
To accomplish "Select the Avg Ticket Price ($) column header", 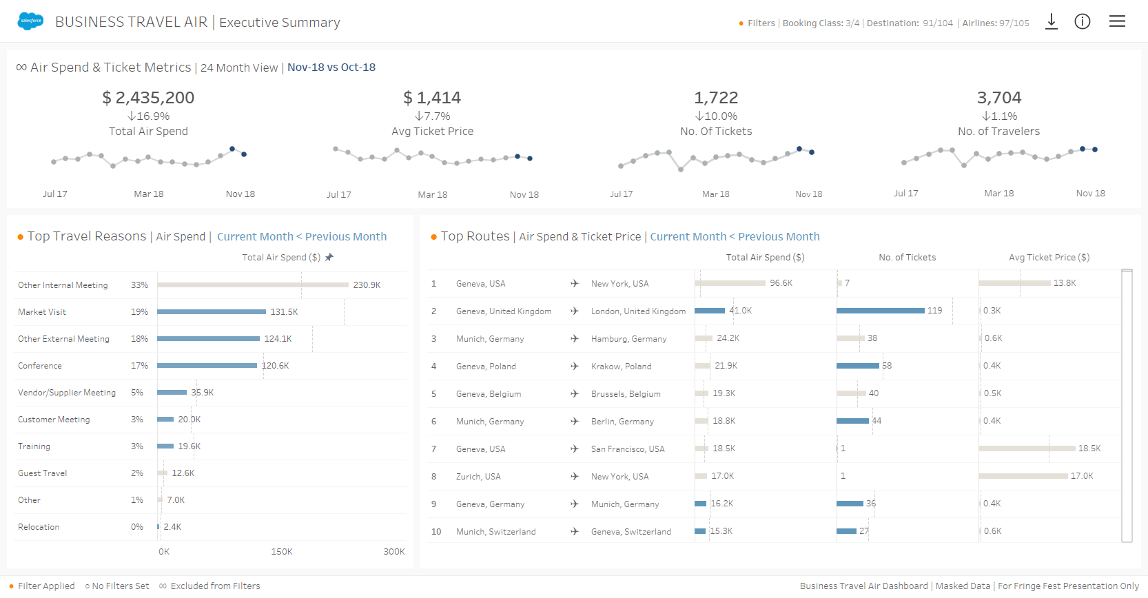I will (x=1049, y=257).
